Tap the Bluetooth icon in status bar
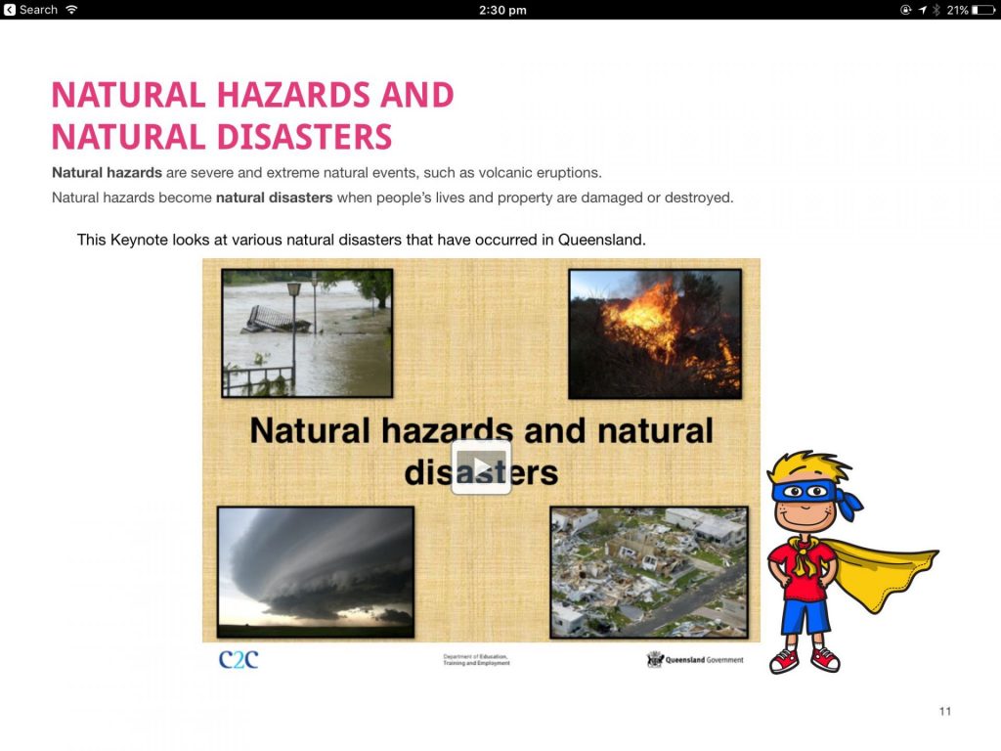Image resolution: width=1001 pixels, height=751 pixels. [936, 10]
